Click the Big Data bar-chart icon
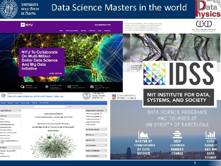The image size is (221, 166). [211, 135]
